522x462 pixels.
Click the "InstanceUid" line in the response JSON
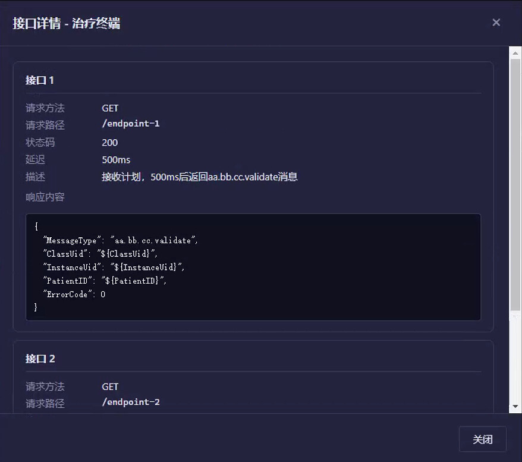coord(114,268)
